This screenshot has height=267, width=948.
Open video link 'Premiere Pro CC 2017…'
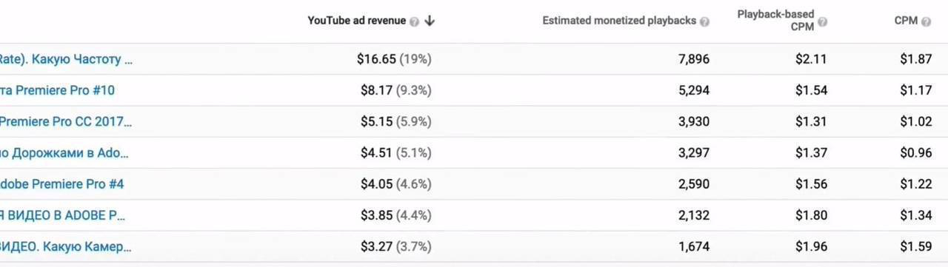(x=66, y=121)
